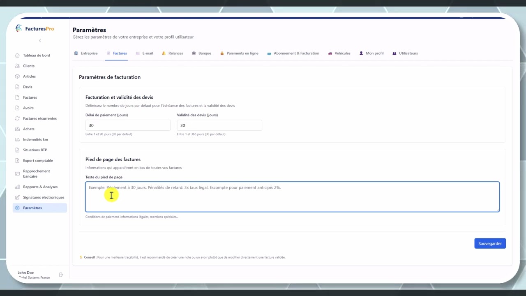Go to Export comptable

click(40, 161)
